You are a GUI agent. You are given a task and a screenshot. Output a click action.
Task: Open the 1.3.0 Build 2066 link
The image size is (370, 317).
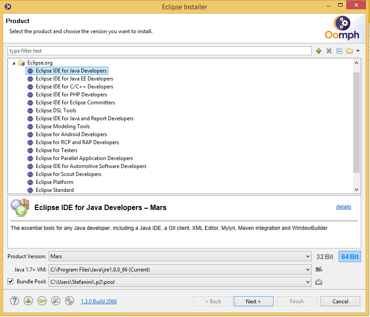pyautogui.click(x=99, y=302)
